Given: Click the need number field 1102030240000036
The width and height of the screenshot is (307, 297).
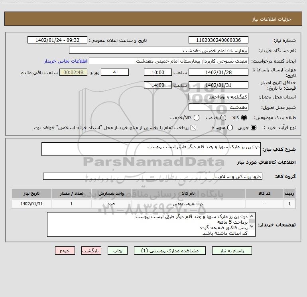Looking at the screenshot, I should [x=218, y=40].
